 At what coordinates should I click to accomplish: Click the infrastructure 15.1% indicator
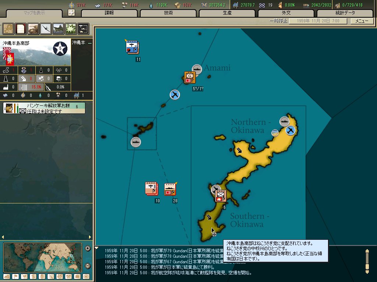[x=31, y=87]
